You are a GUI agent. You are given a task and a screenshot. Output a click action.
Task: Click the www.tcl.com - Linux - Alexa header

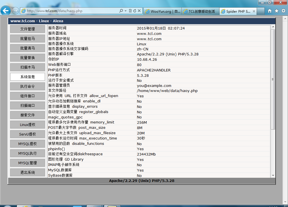[x=37, y=21]
